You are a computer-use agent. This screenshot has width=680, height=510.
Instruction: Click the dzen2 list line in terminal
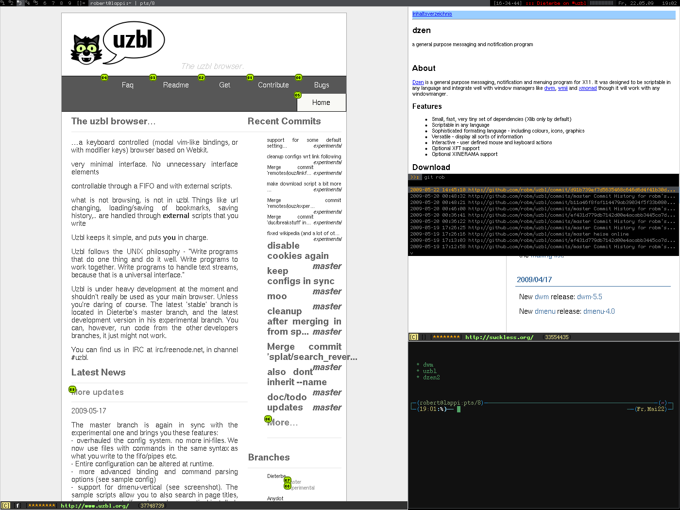(x=428, y=377)
